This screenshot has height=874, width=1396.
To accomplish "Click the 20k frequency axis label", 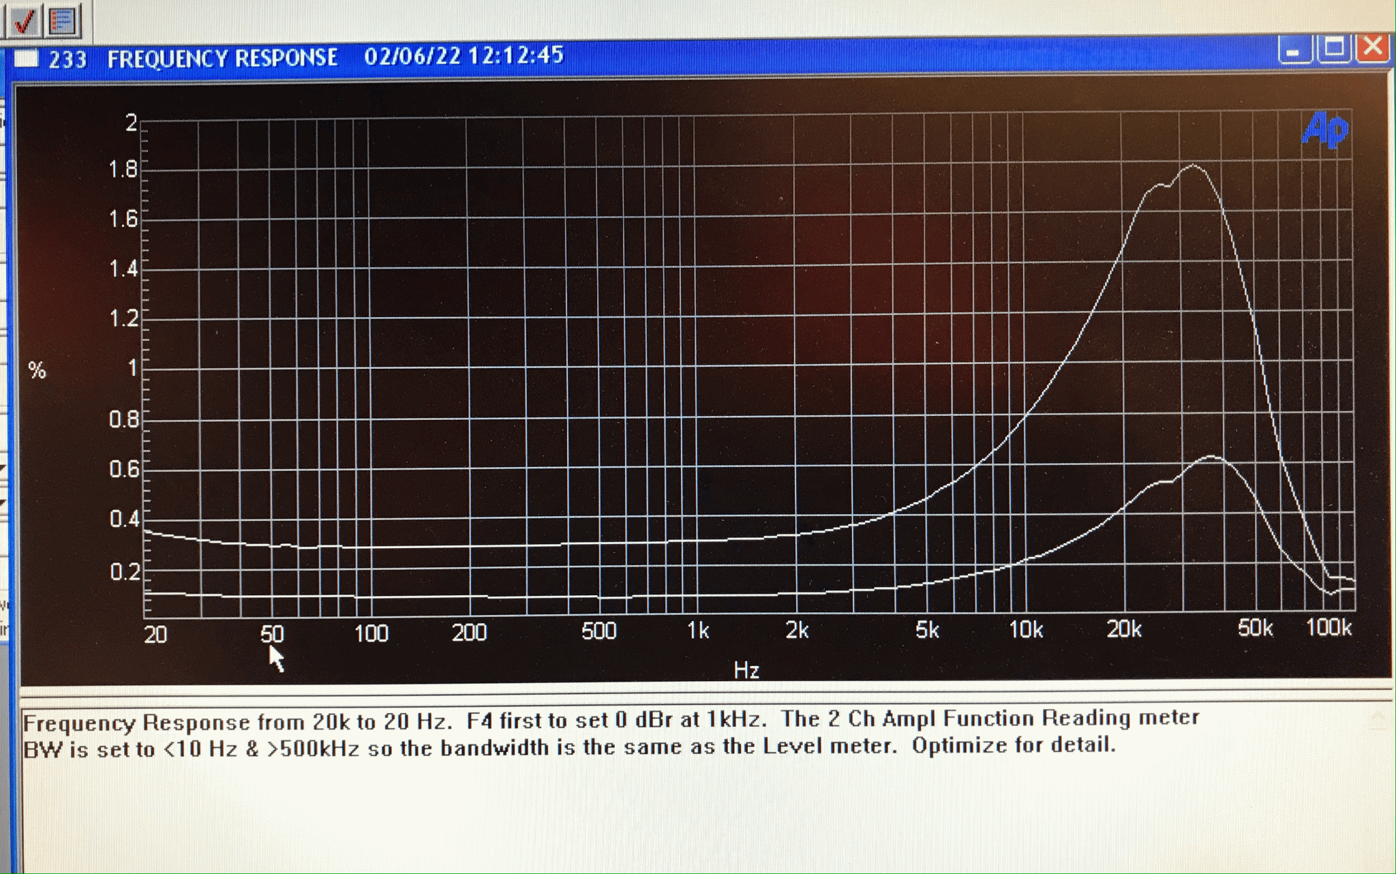I will pyautogui.click(x=1123, y=629).
